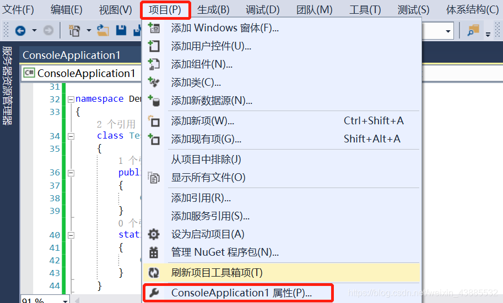Screen dimensions: 503x303
Task: Click the new project toolbar icon
Action: (74, 31)
